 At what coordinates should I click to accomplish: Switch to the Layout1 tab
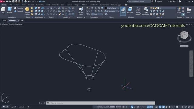(x=13, y=107)
